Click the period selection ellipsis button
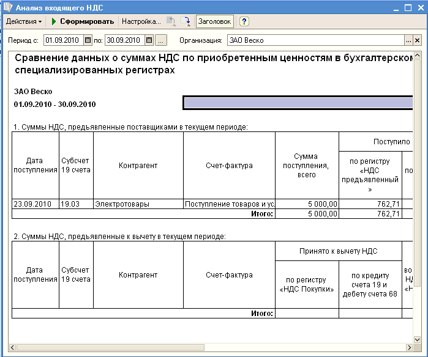Screen dimensions: 428x357 tap(161, 40)
